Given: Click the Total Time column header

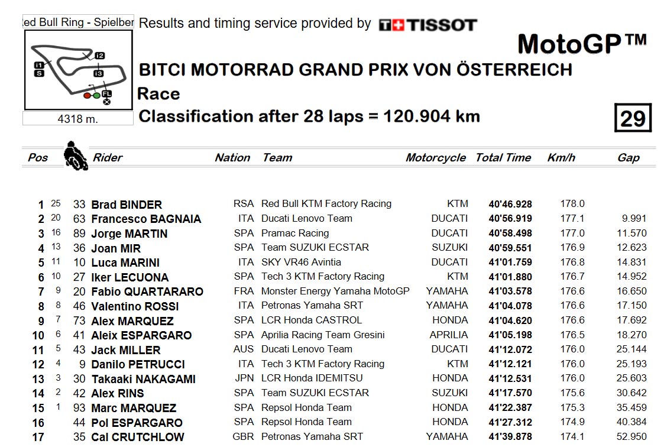Looking at the screenshot, I should 503,158.
